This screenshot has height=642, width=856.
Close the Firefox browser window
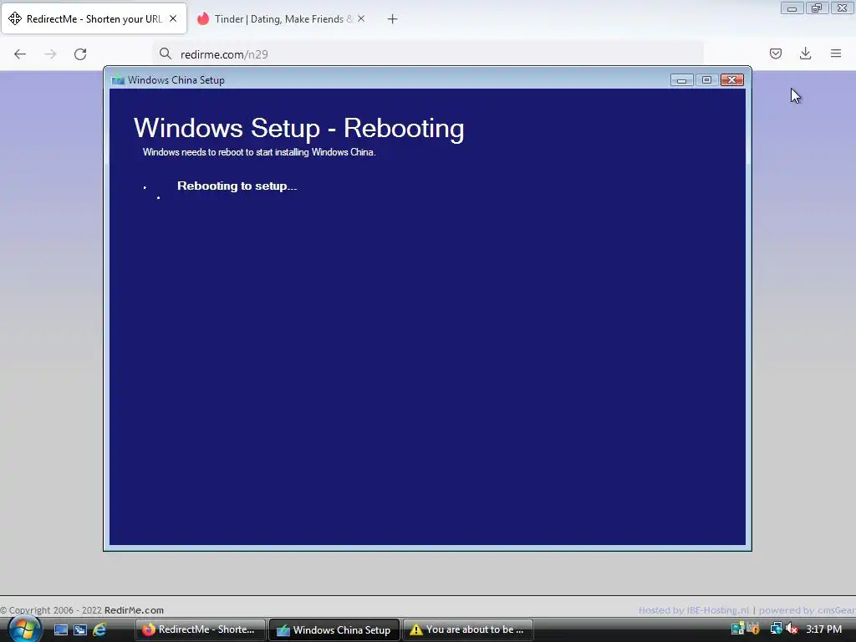pyautogui.click(x=843, y=8)
